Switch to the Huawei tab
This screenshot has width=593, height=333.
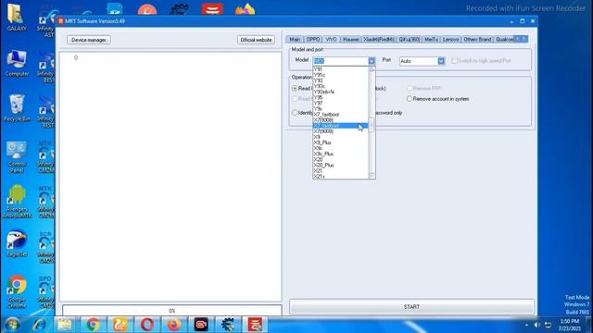coord(351,39)
